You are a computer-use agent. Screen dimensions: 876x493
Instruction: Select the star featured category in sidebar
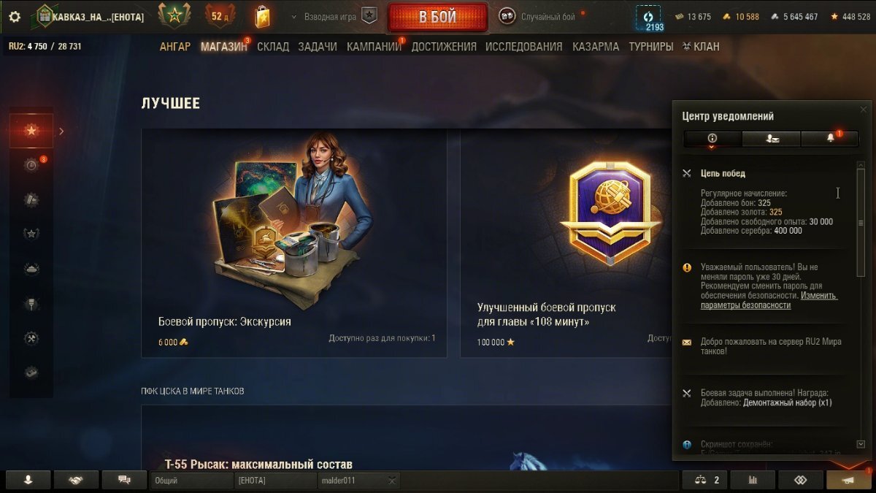pos(31,131)
